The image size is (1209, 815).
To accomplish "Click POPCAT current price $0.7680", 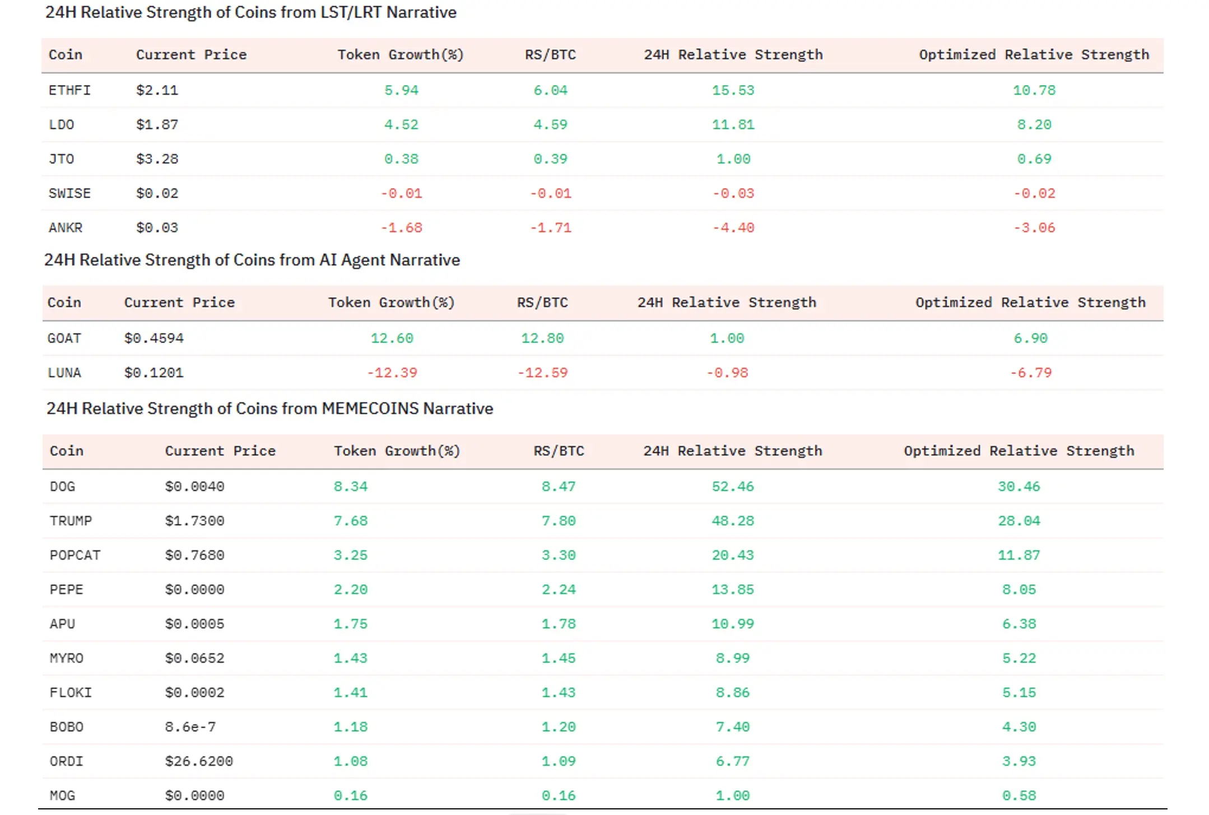I will 194,555.
